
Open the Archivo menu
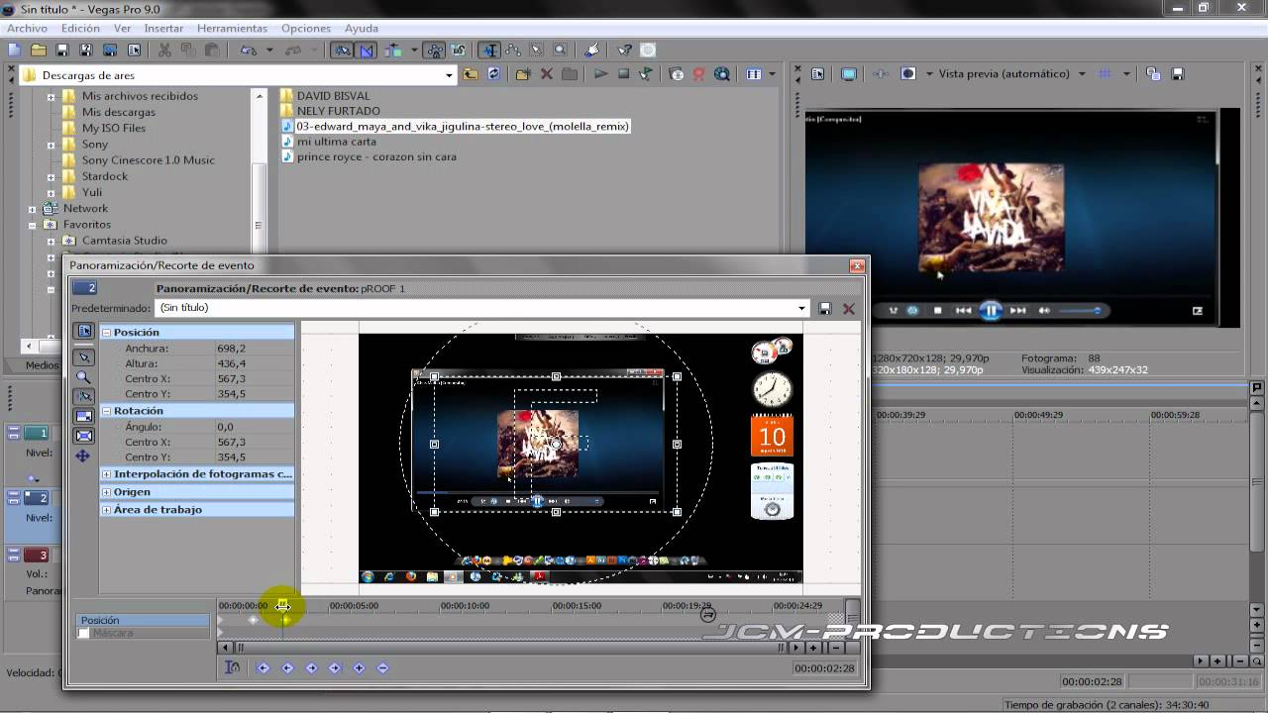pos(27,29)
